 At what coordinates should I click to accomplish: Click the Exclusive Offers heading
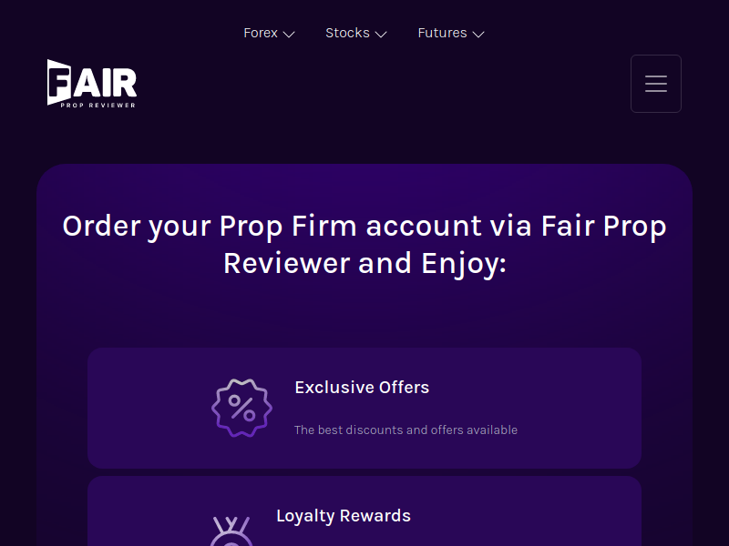362,388
